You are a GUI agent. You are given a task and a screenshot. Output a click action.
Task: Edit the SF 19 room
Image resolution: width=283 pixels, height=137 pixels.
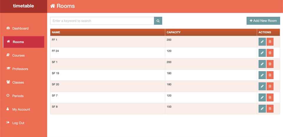pyautogui.click(x=262, y=75)
